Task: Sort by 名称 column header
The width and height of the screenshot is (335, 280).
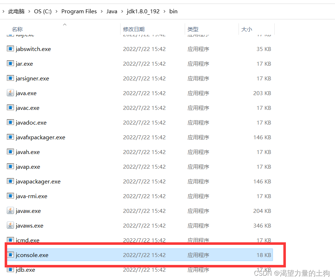Action: click(x=17, y=29)
